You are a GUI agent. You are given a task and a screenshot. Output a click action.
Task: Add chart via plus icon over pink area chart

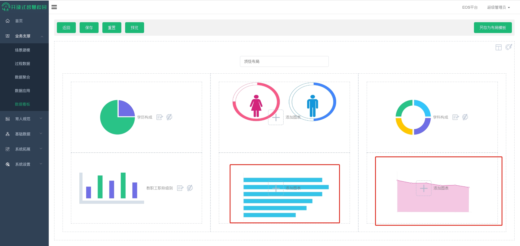(424, 188)
